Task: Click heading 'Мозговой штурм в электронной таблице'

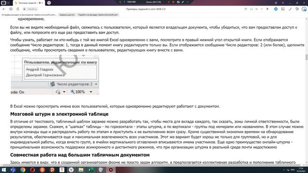Action: [x=59, y=114]
